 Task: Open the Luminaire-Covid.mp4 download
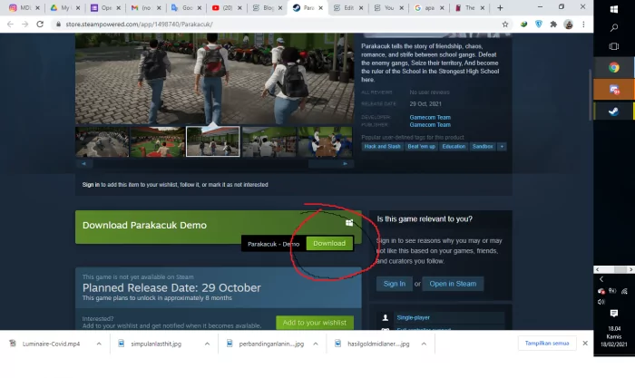tap(51, 344)
